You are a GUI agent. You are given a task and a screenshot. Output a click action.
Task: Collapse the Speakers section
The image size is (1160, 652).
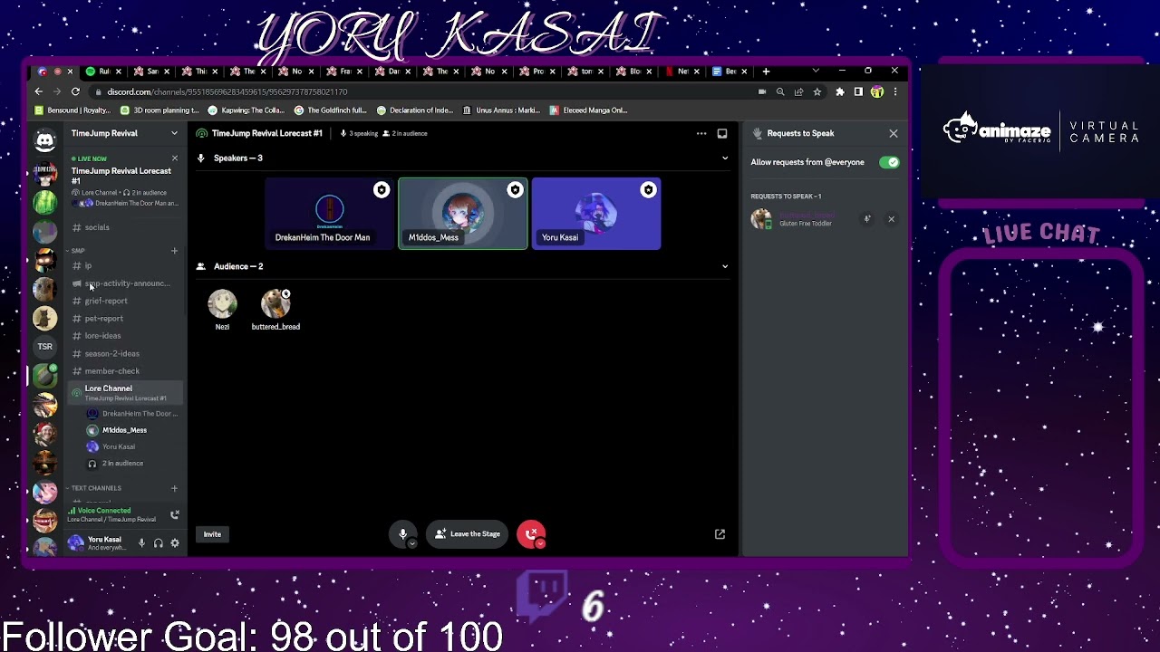click(724, 158)
